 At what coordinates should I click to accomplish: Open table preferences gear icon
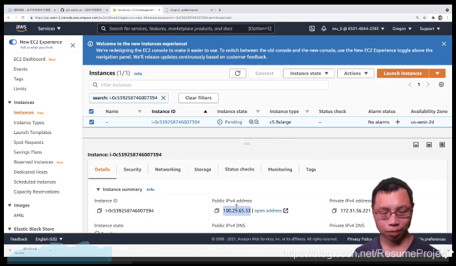pyautogui.click(x=441, y=85)
